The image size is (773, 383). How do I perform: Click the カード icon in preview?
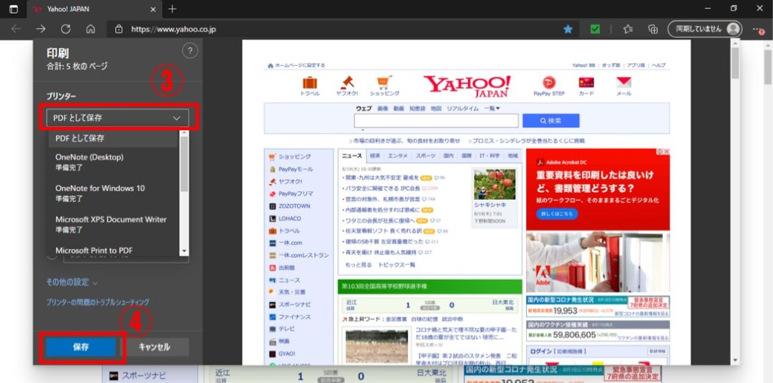[586, 86]
